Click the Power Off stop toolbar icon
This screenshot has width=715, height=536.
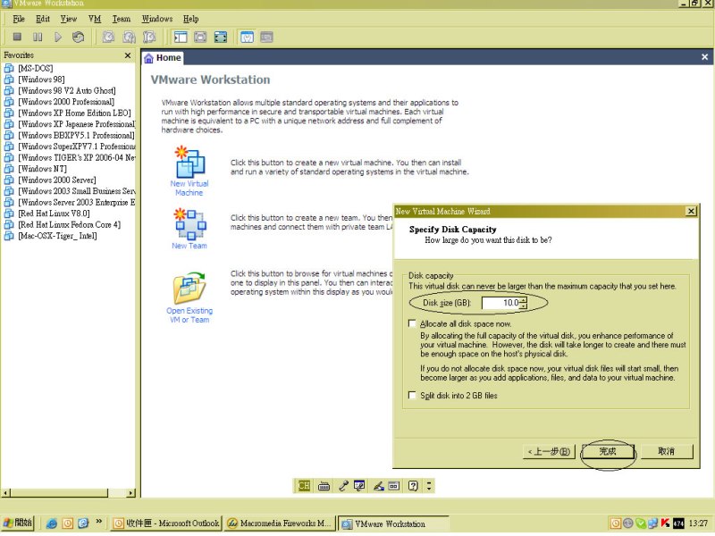click(x=17, y=37)
